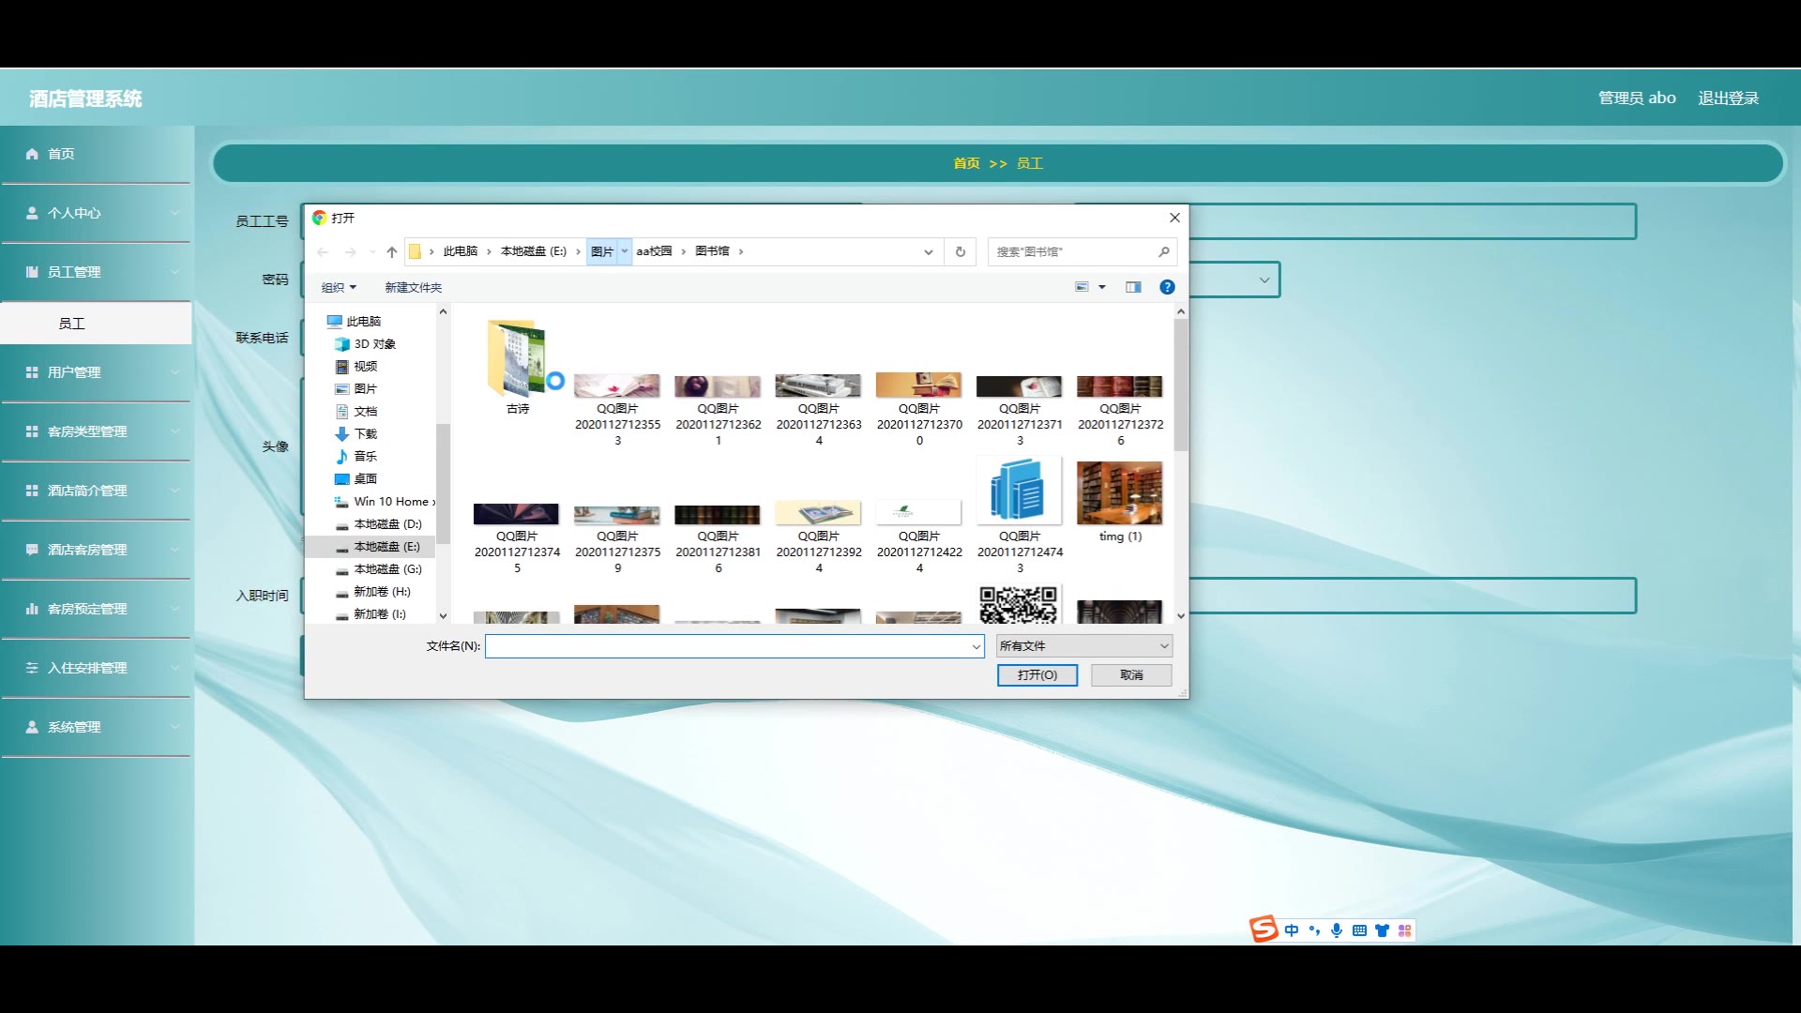Select 员工 submenu item
Image resolution: width=1801 pixels, height=1013 pixels.
point(96,324)
